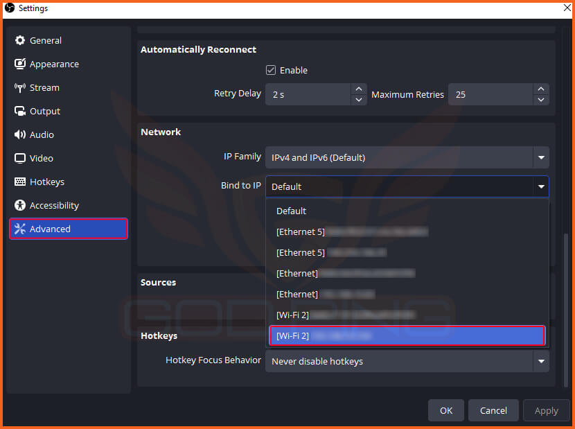This screenshot has height=429, width=575.
Task: Choose the highlighted Wi-Fi 2 option
Action: tap(406, 336)
